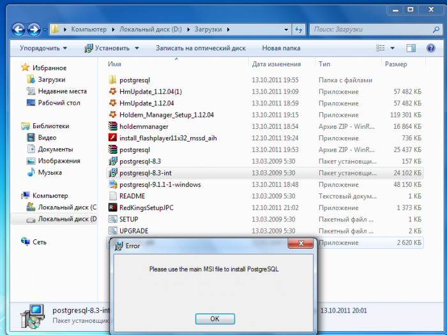Select the 'HmUpdate_1.12.04(1)' application icon
This screenshot has width=447, height=335.
tap(112, 91)
